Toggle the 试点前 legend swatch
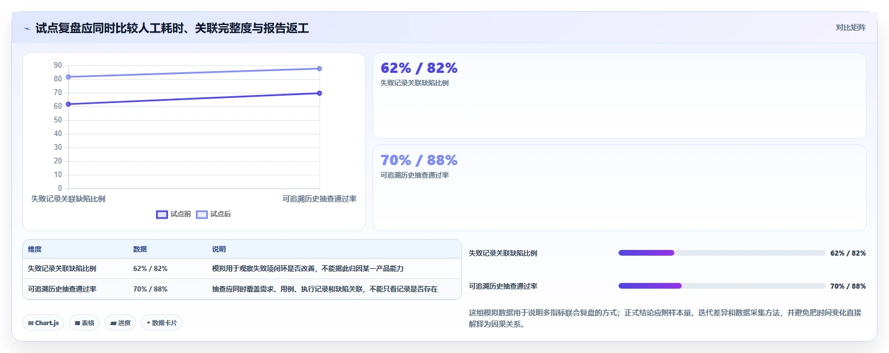 click(162, 215)
